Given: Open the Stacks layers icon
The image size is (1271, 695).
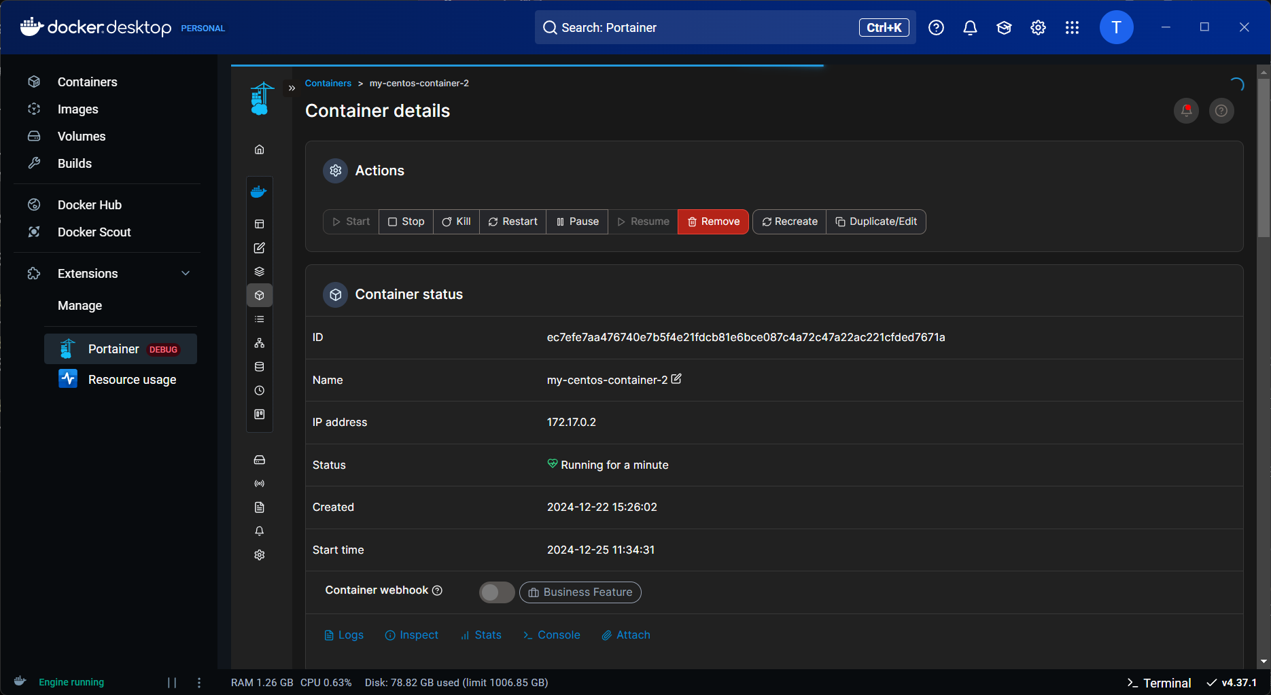Looking at the screenshot, I should click(259, 272).
